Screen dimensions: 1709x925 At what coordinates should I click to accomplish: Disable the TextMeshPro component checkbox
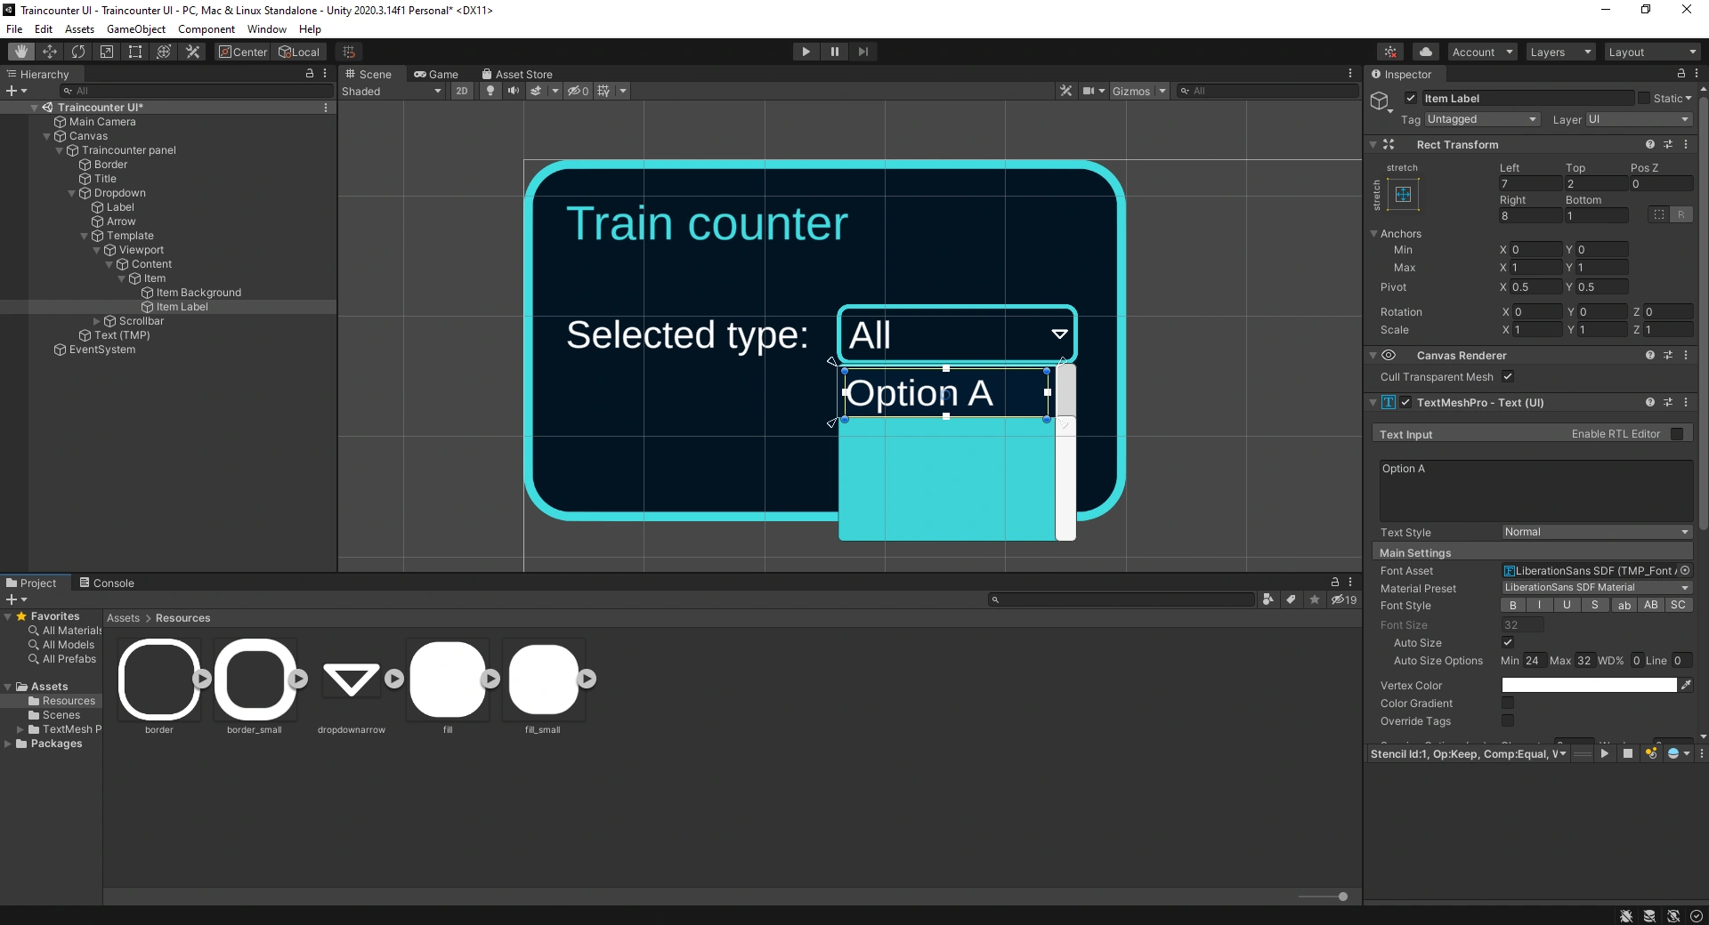point(1405,402)
